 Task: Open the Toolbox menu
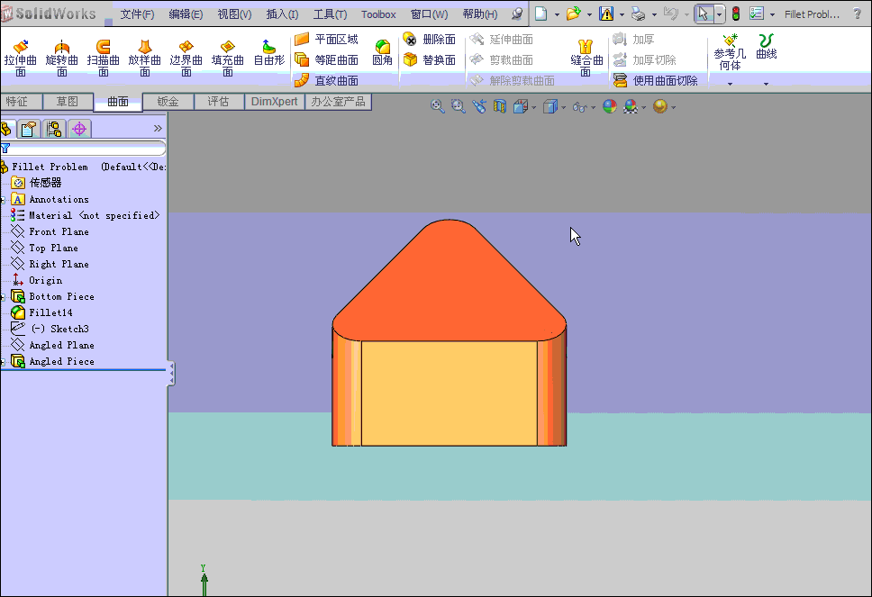(x=378, y=14)
